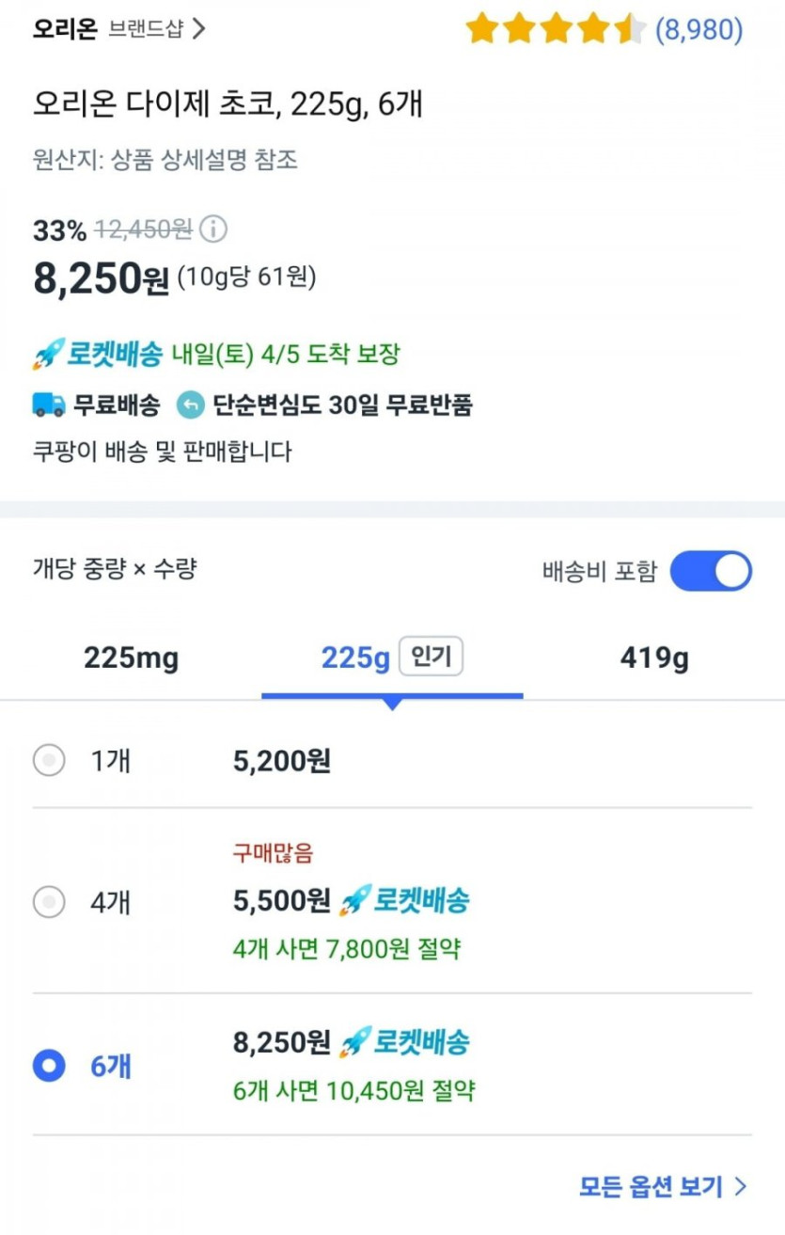
Task: Select the 1개 quantity radio button
Action: coord(49,760)
